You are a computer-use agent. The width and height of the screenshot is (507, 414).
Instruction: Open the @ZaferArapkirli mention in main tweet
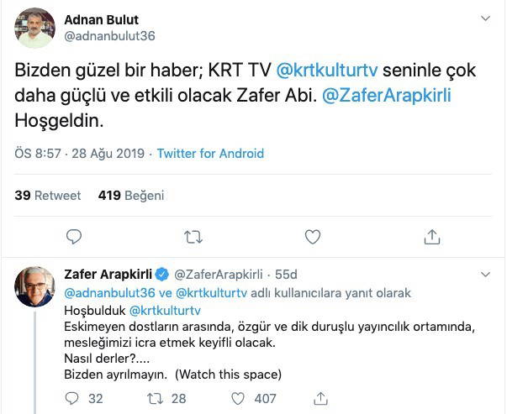[386, 95]
